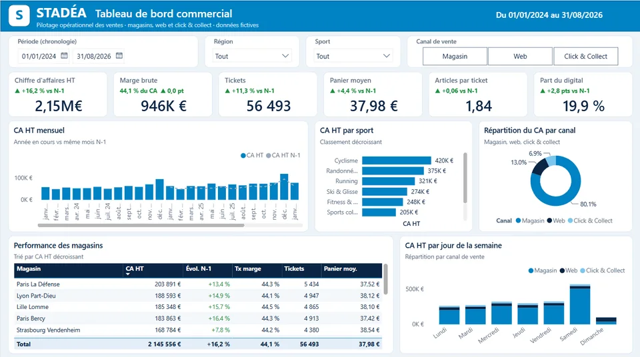Select the Lille Lomme row
The image size is (640, 357).
tap(198, 307)
